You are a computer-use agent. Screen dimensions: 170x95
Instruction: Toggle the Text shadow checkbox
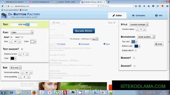[x=22, y=49]
